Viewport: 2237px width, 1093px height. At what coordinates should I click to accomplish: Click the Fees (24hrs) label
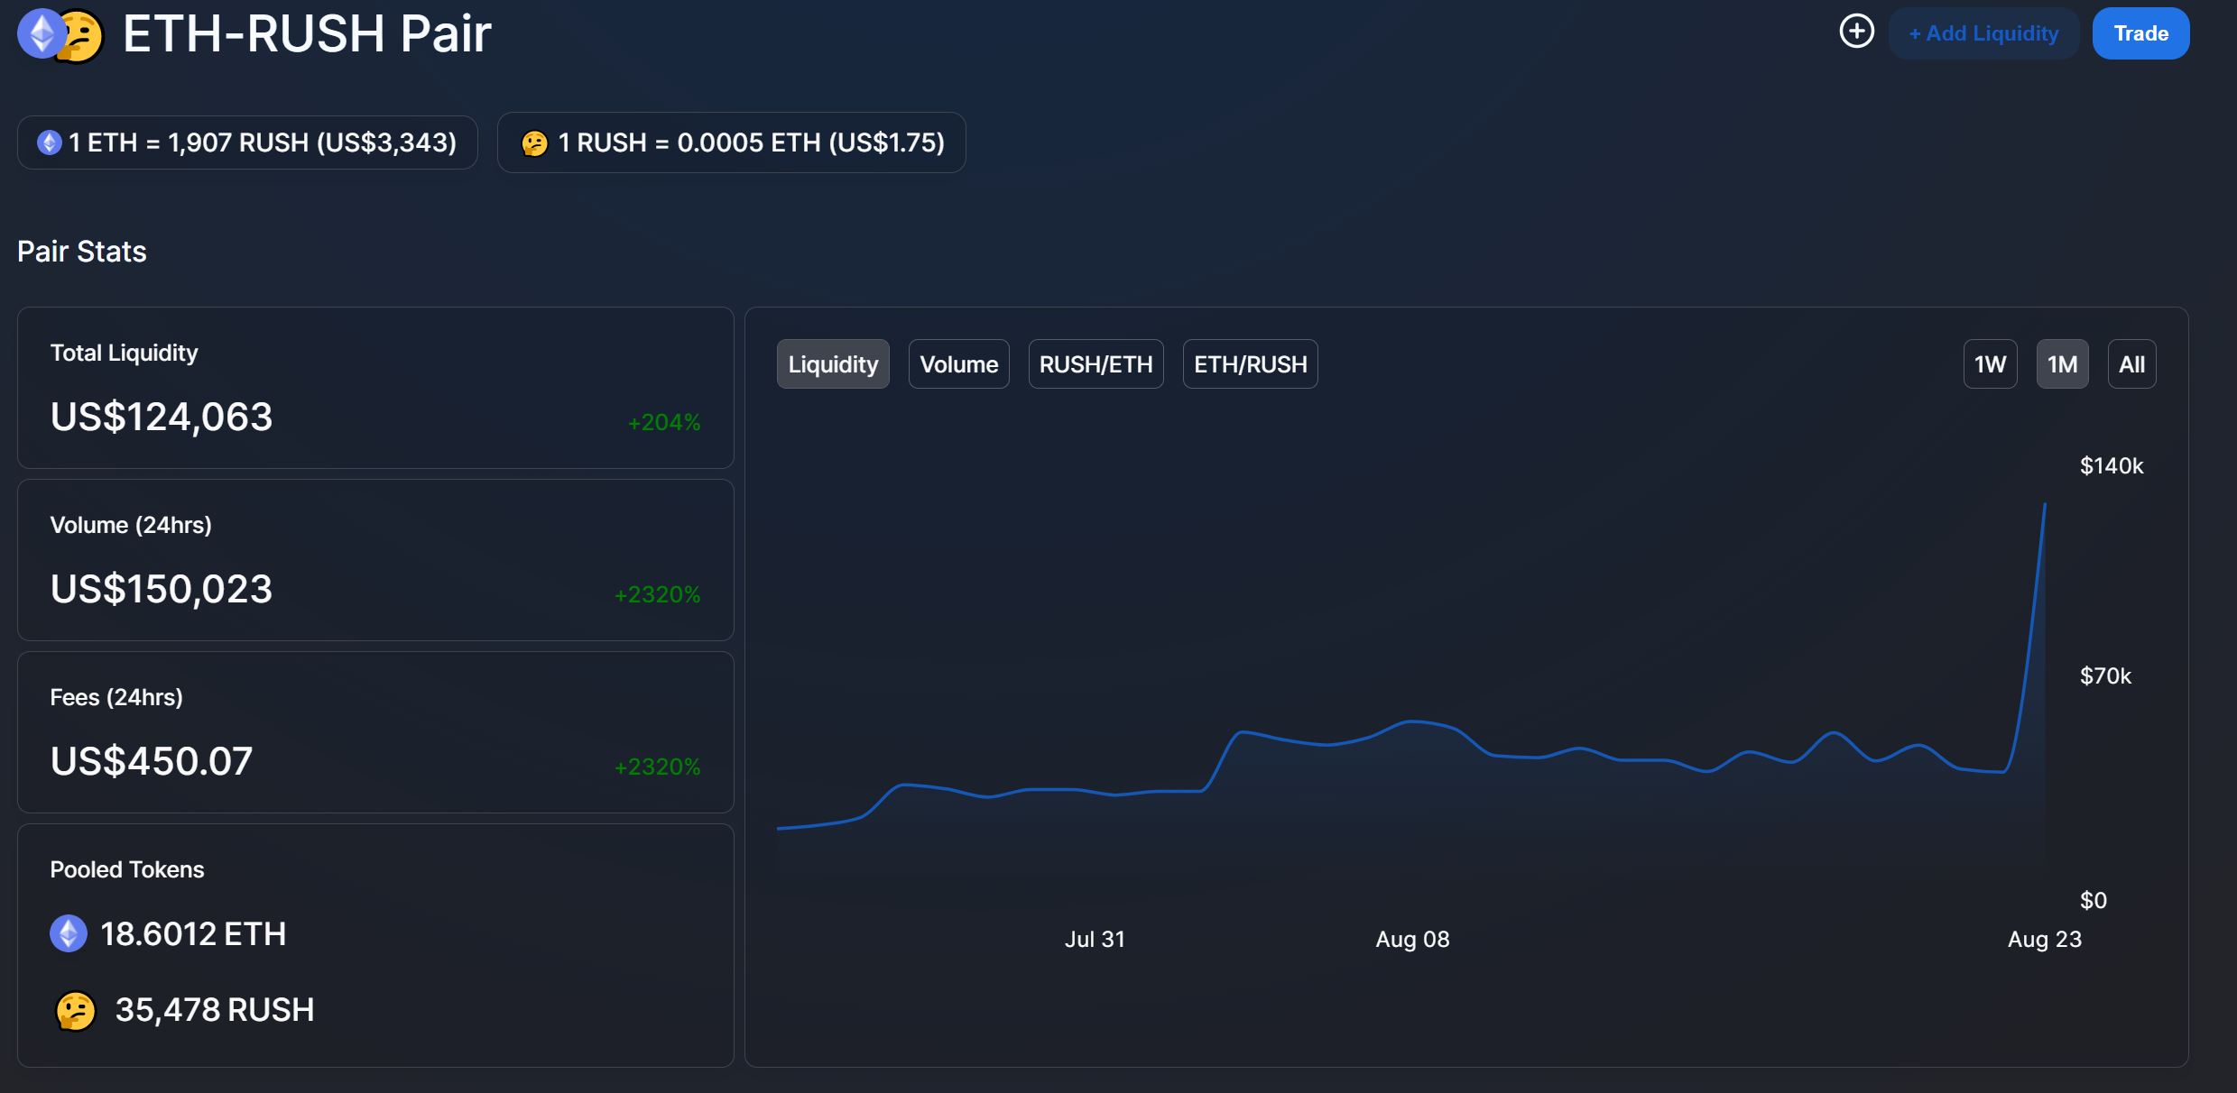116,698
